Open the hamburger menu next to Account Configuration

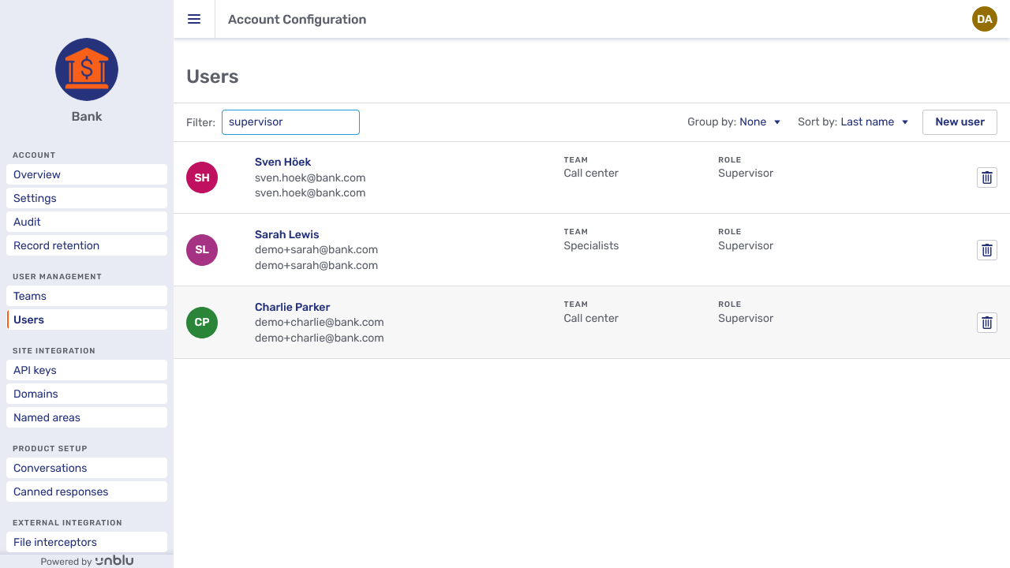(193, 19)
